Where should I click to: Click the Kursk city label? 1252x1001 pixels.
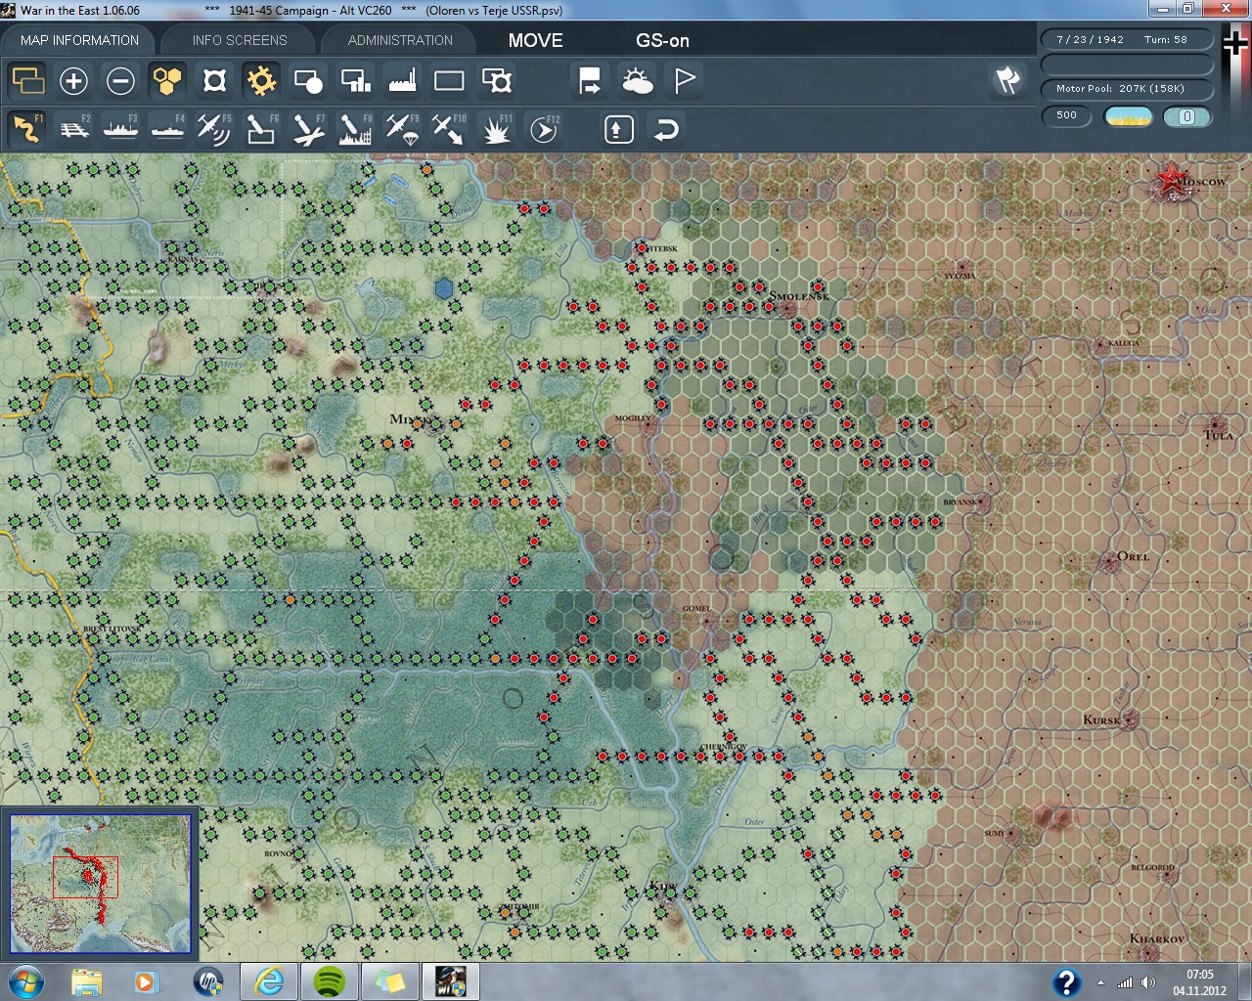coord(1102,719)
